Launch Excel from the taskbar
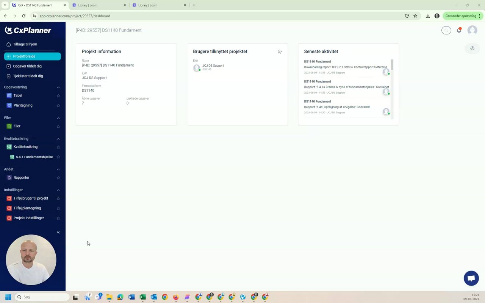 142,297
